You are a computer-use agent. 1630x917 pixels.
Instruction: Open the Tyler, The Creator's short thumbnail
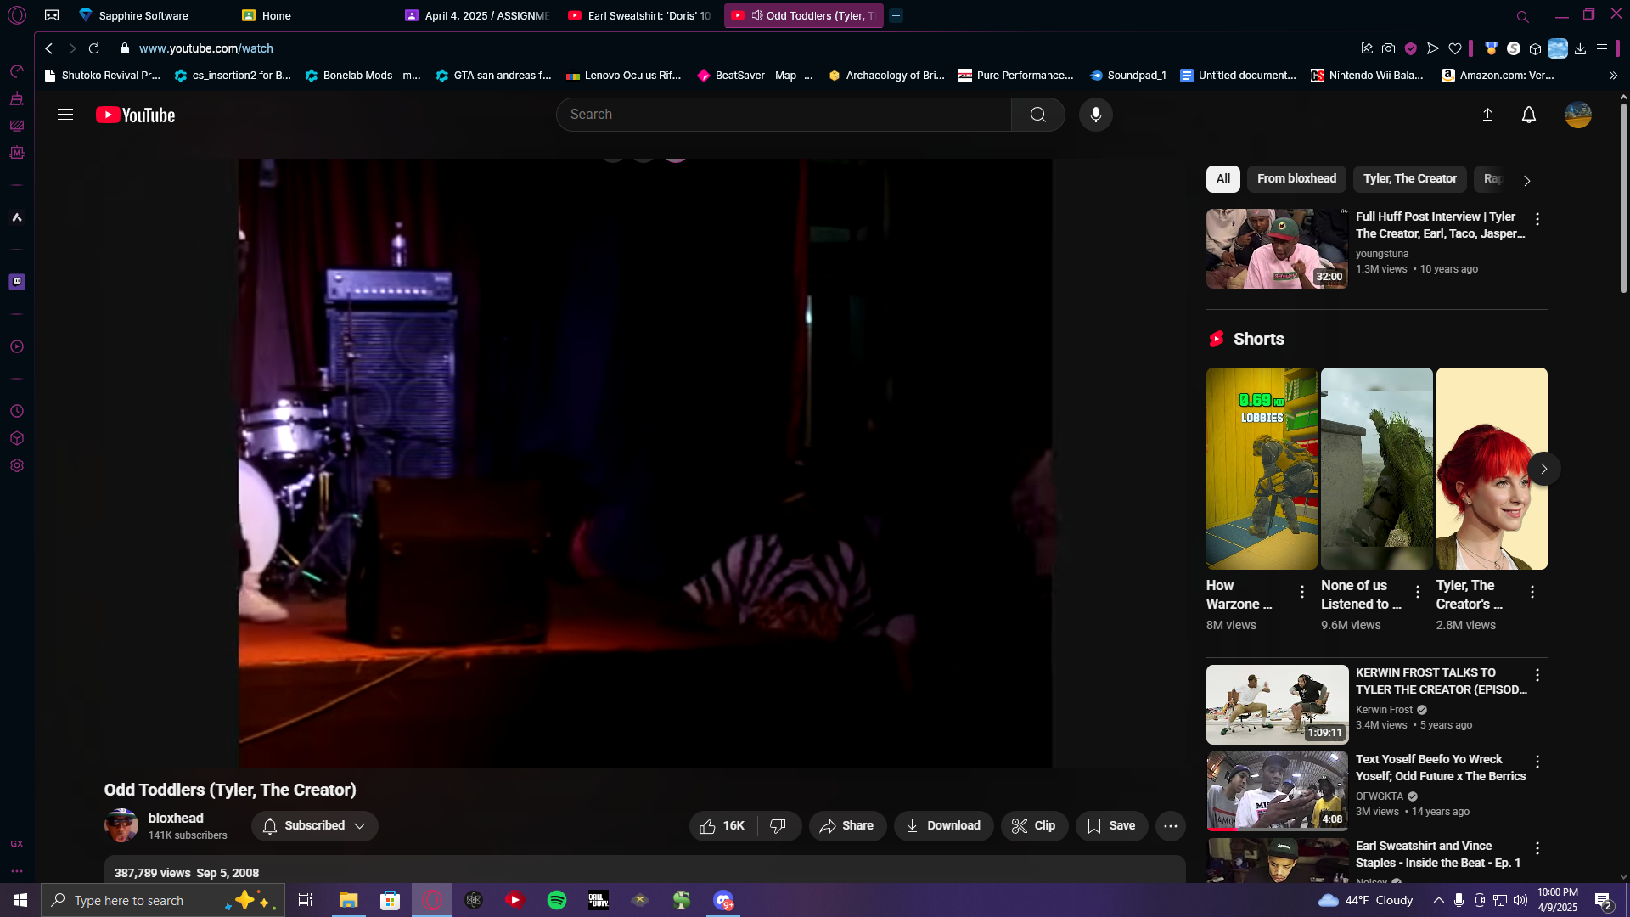[x=1492, y=469]
